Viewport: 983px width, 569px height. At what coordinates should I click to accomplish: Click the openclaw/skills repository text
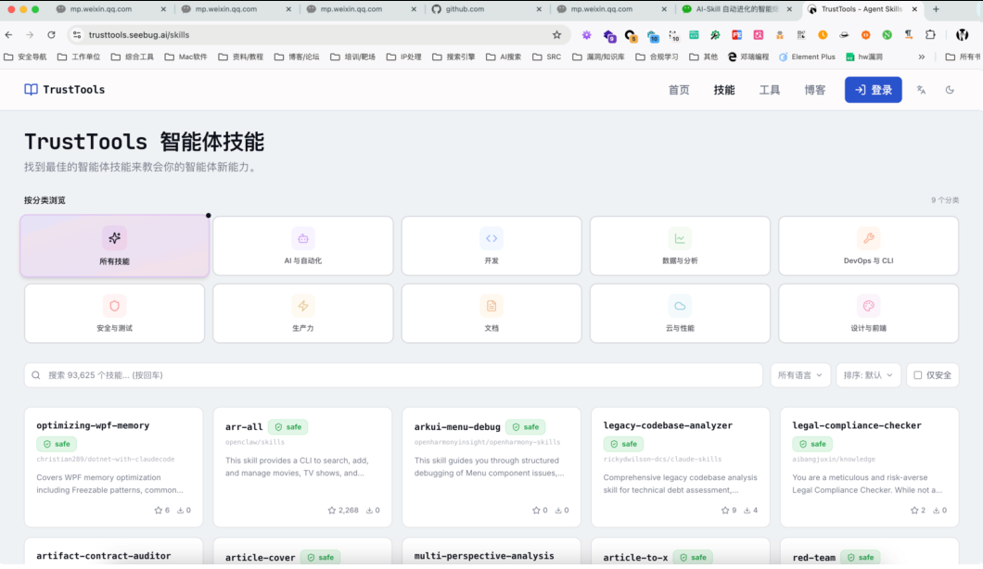[x=254, y=442]
